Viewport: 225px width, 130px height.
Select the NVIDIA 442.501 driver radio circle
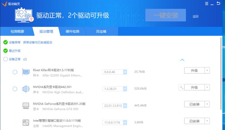15,89
